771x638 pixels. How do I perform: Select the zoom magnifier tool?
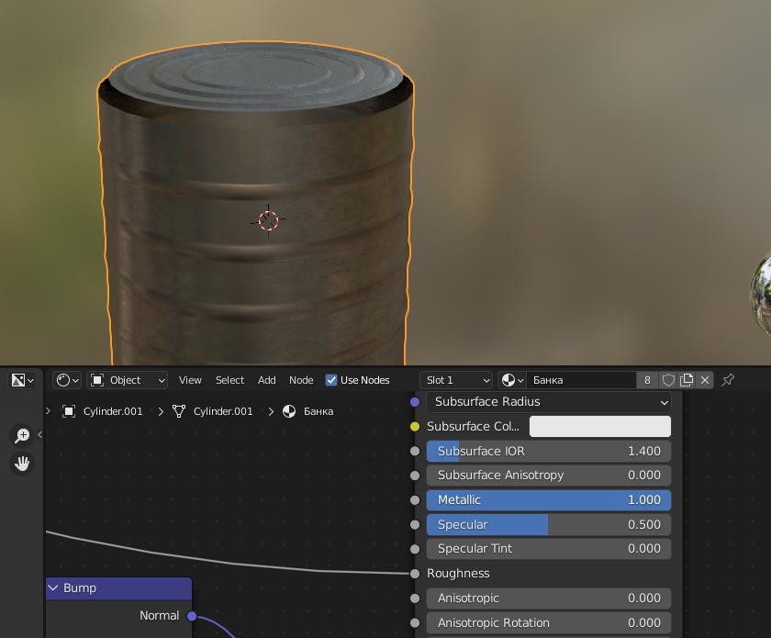coord(22,436)
